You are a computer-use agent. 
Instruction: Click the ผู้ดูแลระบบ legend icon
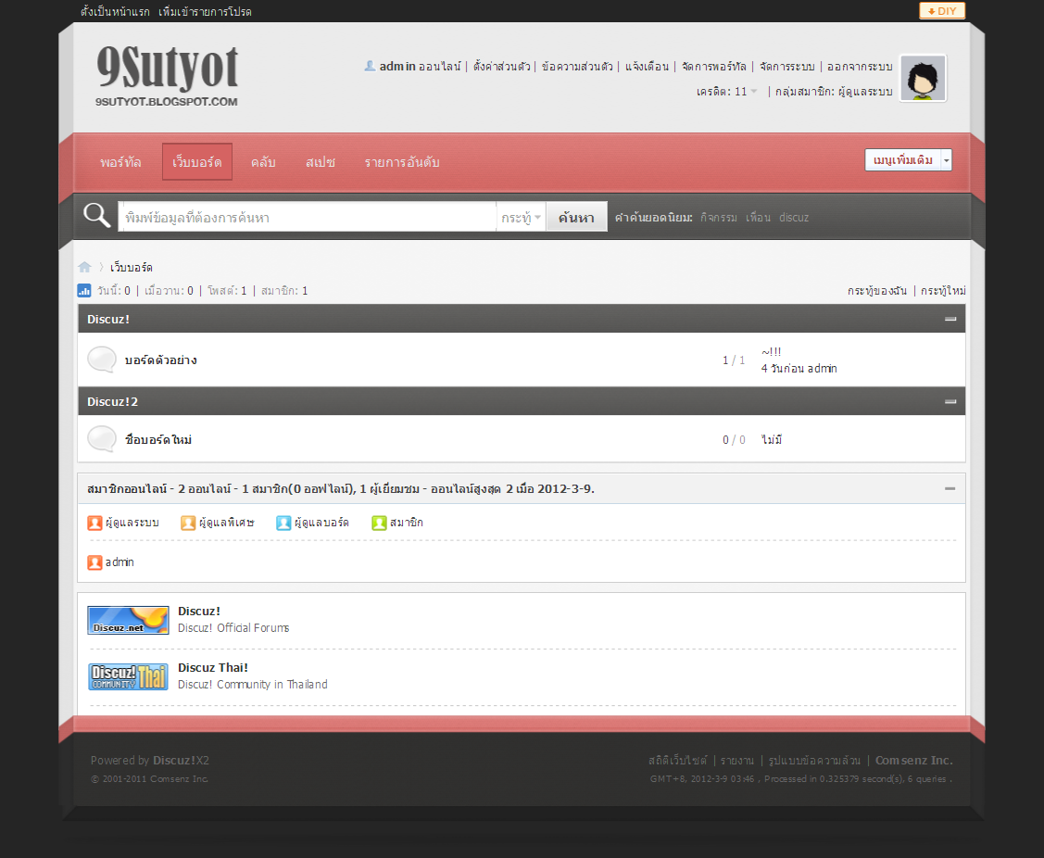pos(94,523)
